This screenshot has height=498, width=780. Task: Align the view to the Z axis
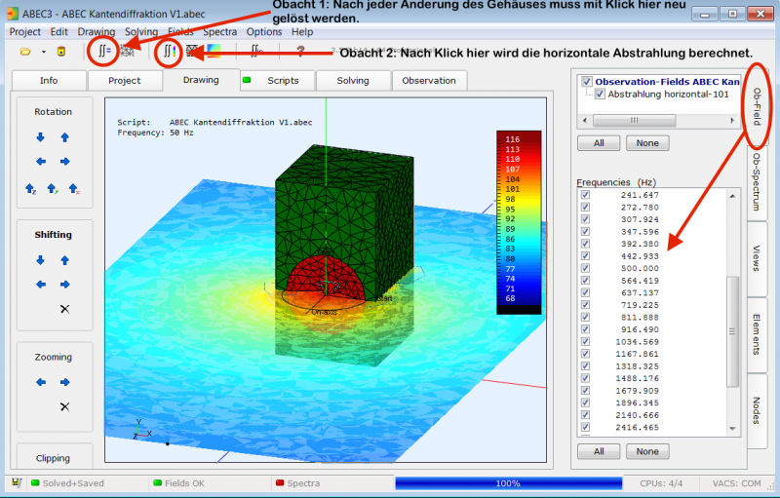click(x=31, y=189)
